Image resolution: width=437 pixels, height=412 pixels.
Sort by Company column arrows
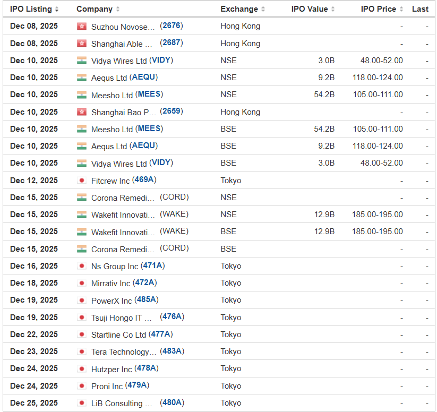118,9
